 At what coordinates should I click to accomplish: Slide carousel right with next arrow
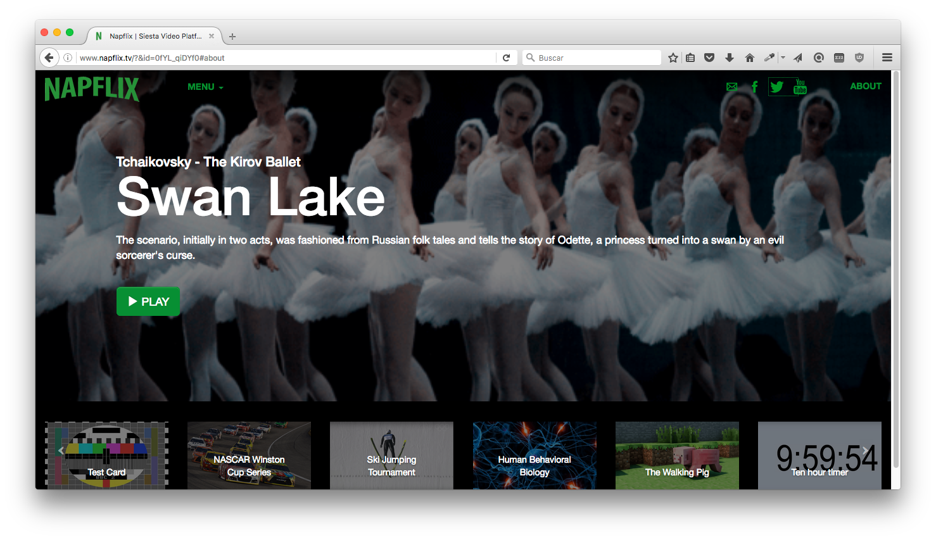pyautogui.click(x=865, y=451)
